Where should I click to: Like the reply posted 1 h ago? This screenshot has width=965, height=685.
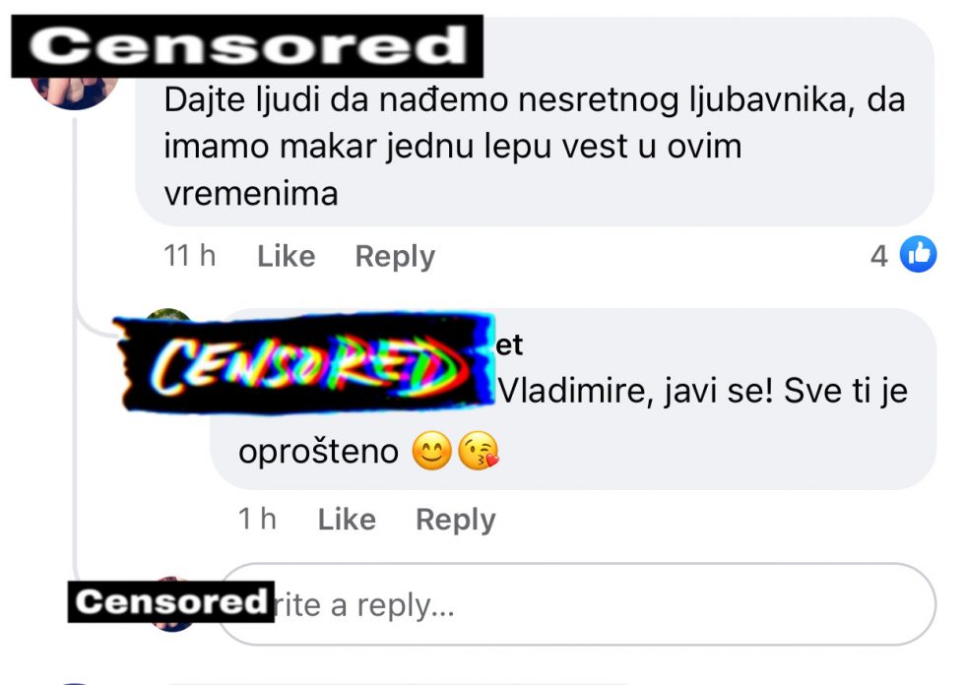[347, 519]
